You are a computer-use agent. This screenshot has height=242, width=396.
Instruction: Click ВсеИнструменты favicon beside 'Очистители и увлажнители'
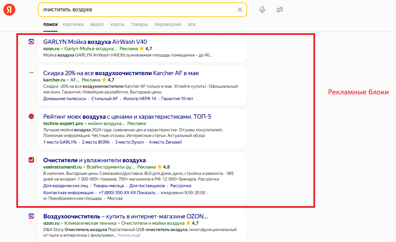pos(31,160)
